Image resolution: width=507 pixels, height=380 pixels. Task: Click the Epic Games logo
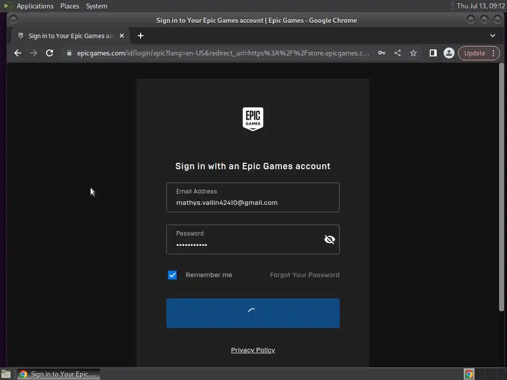click(253, 119)
